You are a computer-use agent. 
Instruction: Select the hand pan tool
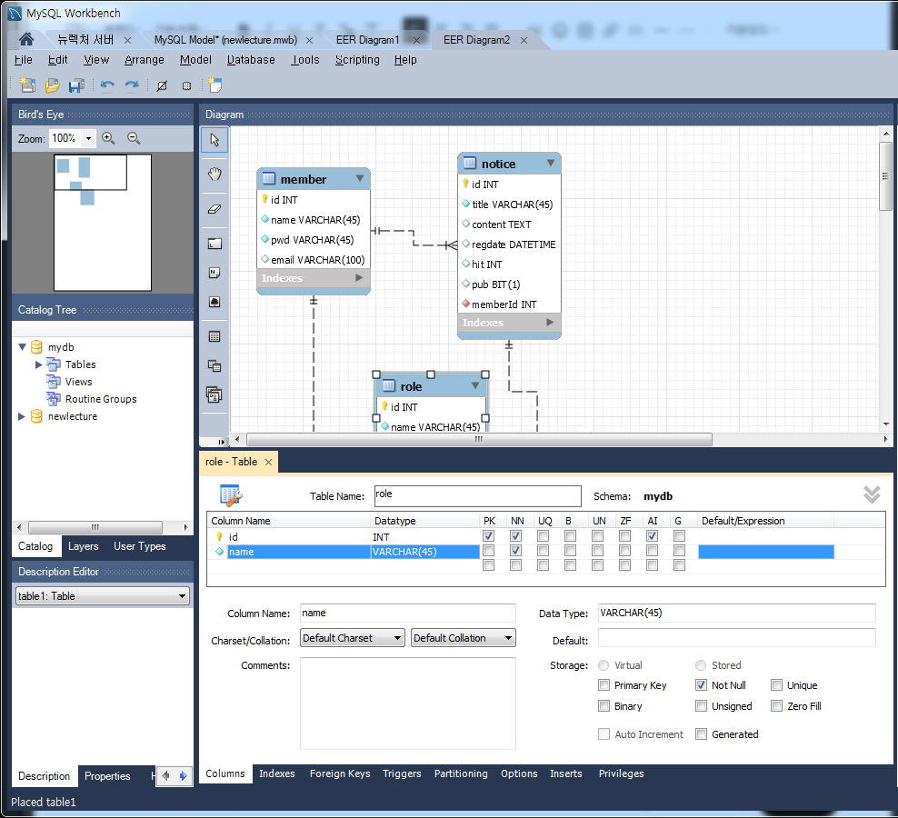click(x=215, y=175)
